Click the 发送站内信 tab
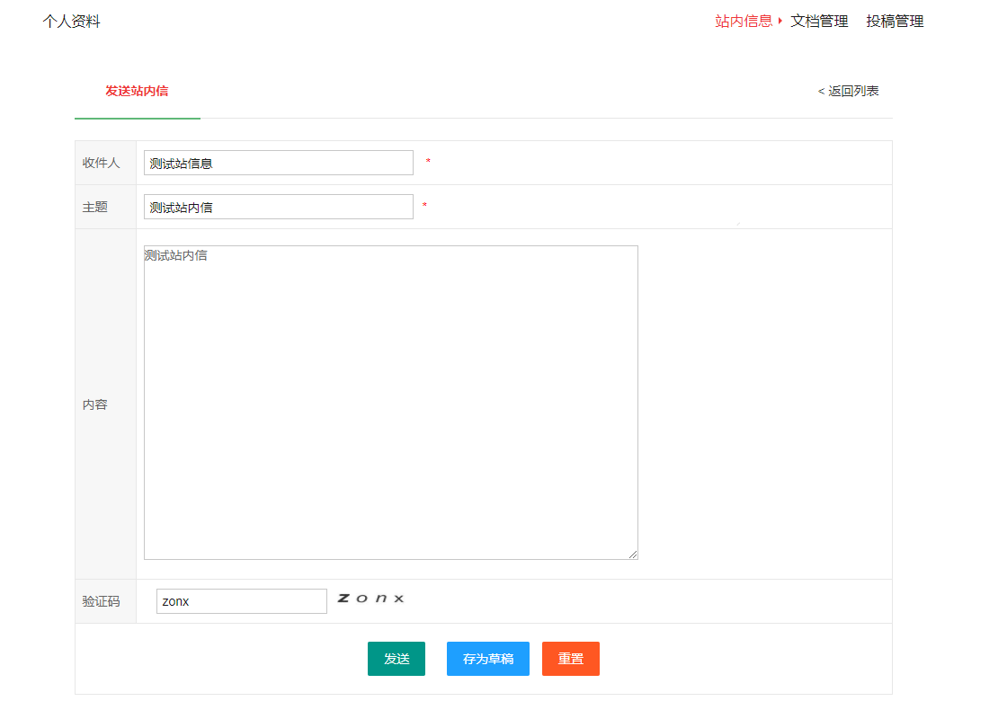This screenshot has height=710, width=998. [137, 91]
